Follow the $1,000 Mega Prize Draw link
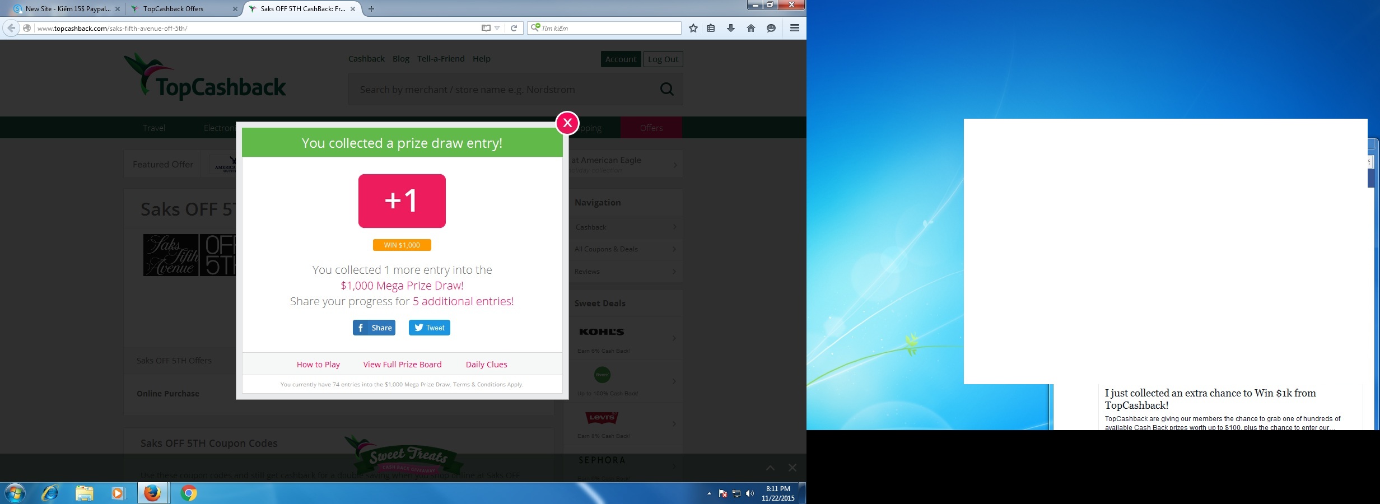Screen dimensions: 1380x504 tap(402, 286)
